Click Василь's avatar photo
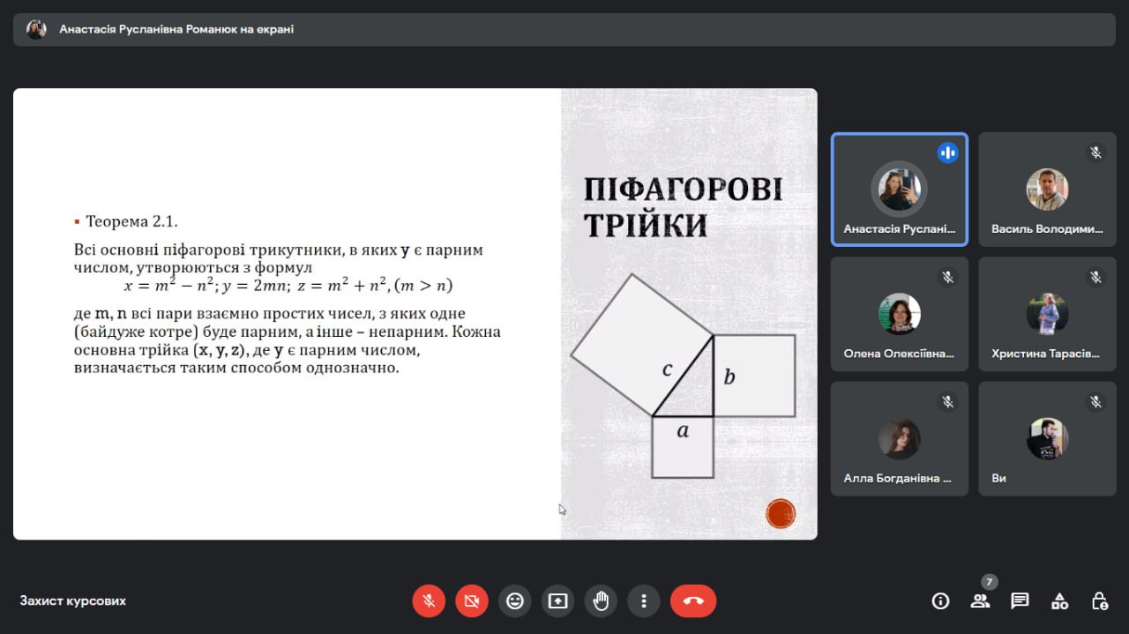 (1047, 189)
